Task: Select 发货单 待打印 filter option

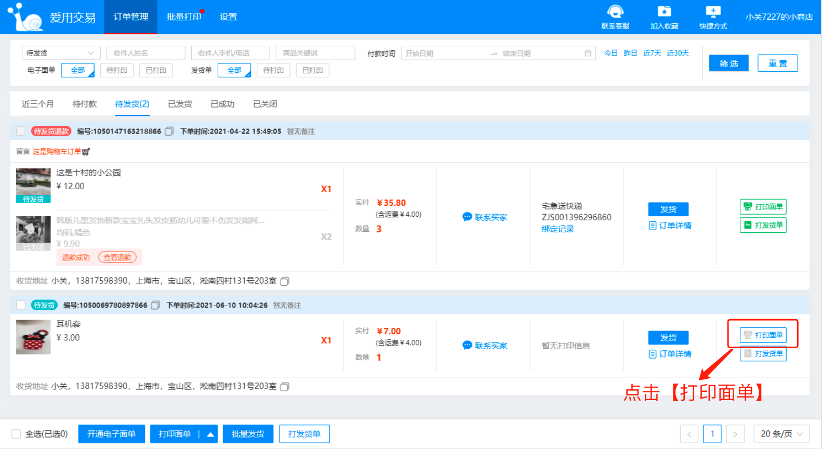Action: pyautogui.click(x=273, y=70)
